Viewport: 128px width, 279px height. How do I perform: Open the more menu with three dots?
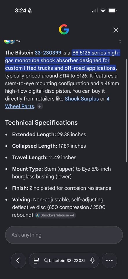pos(109,260)
